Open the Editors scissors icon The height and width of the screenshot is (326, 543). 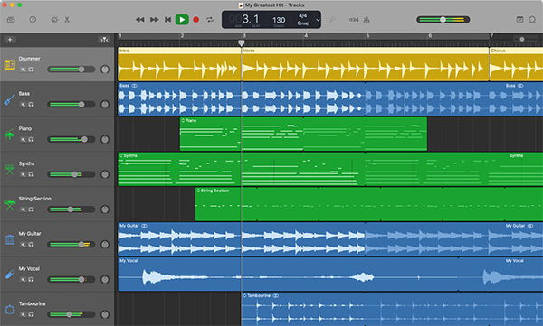[x=67, y=20]
